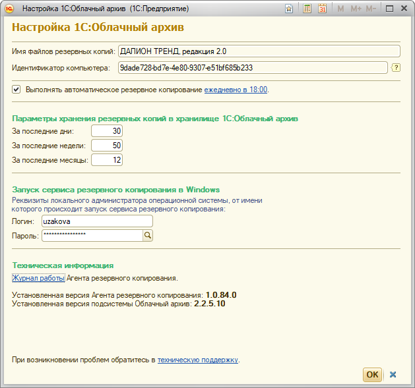This screenshot has width=415, height=388.
Task: Focus the Пароль password field
Action: tap(92, 235)
